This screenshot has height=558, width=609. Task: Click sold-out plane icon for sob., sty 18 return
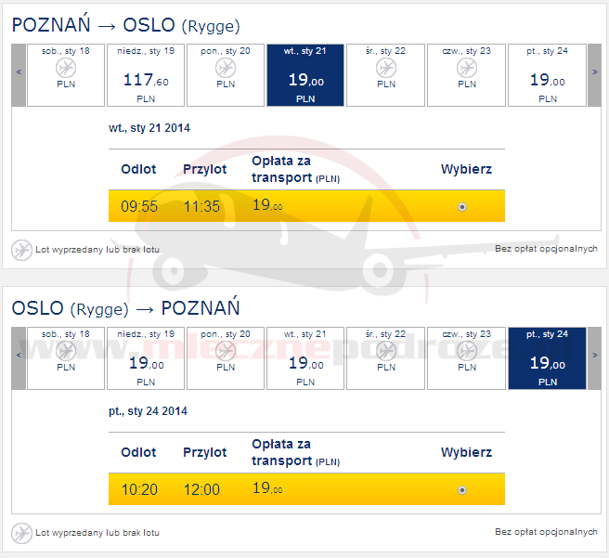pos(66,352)
